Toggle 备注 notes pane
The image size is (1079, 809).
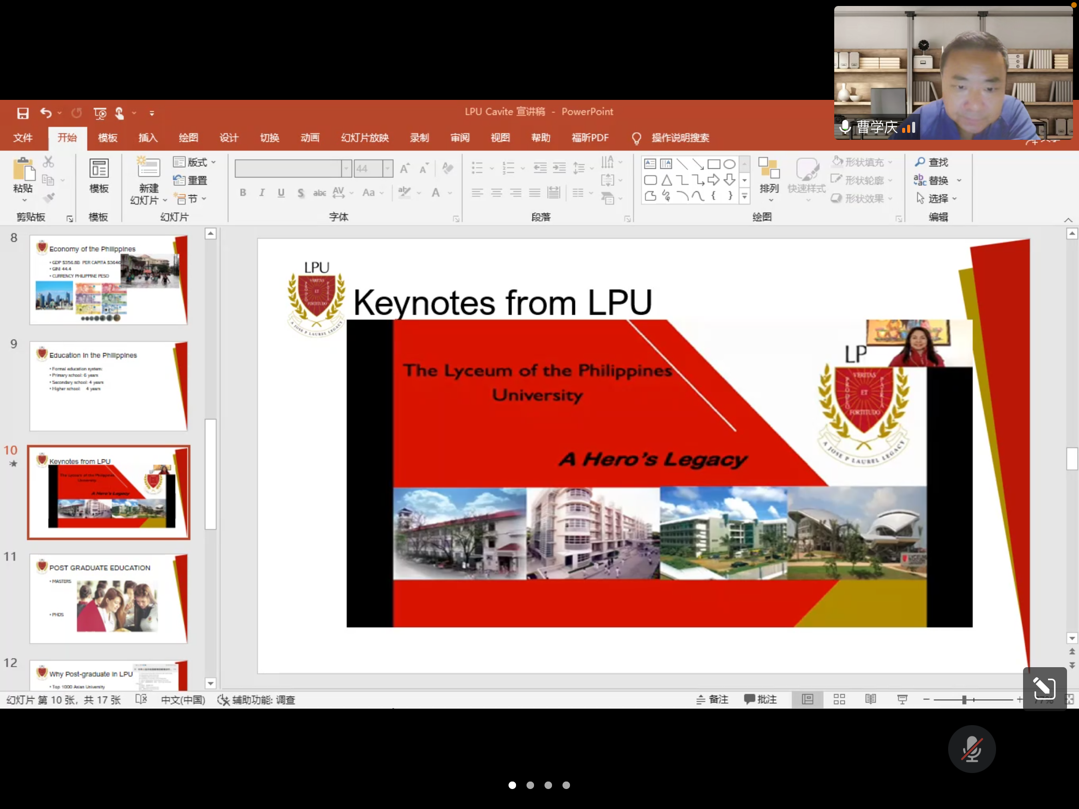(712, 700)
